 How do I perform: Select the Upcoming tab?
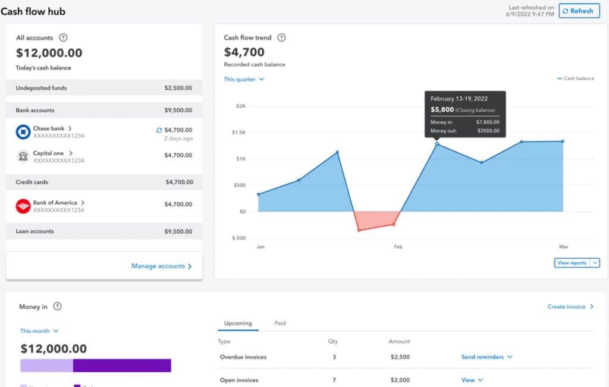(x=238, y=323)
